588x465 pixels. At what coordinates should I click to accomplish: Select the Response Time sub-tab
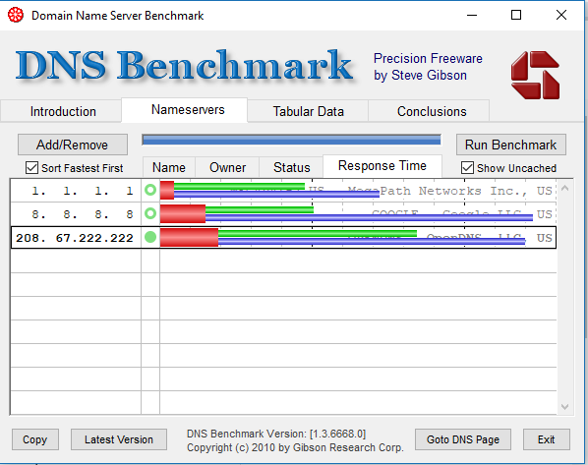click(x=382, y=166)
